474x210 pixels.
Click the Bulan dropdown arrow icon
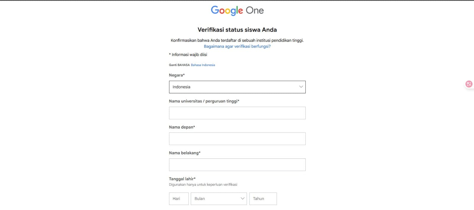click(243, 198)
